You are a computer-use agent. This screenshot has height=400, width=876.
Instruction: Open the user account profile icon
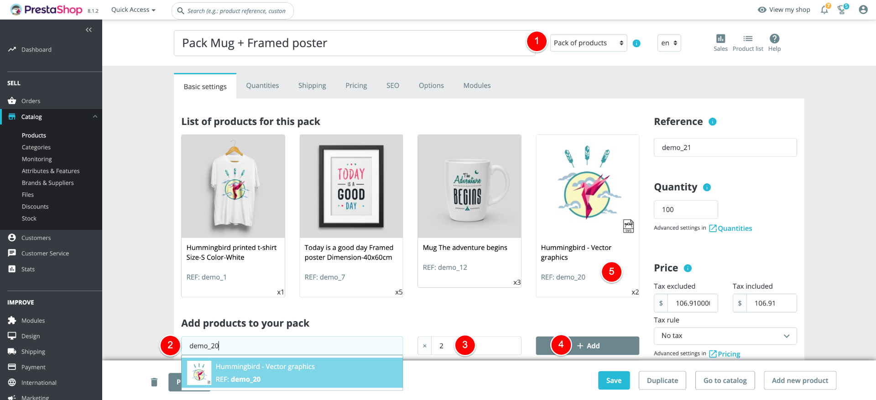click(863, 10)
